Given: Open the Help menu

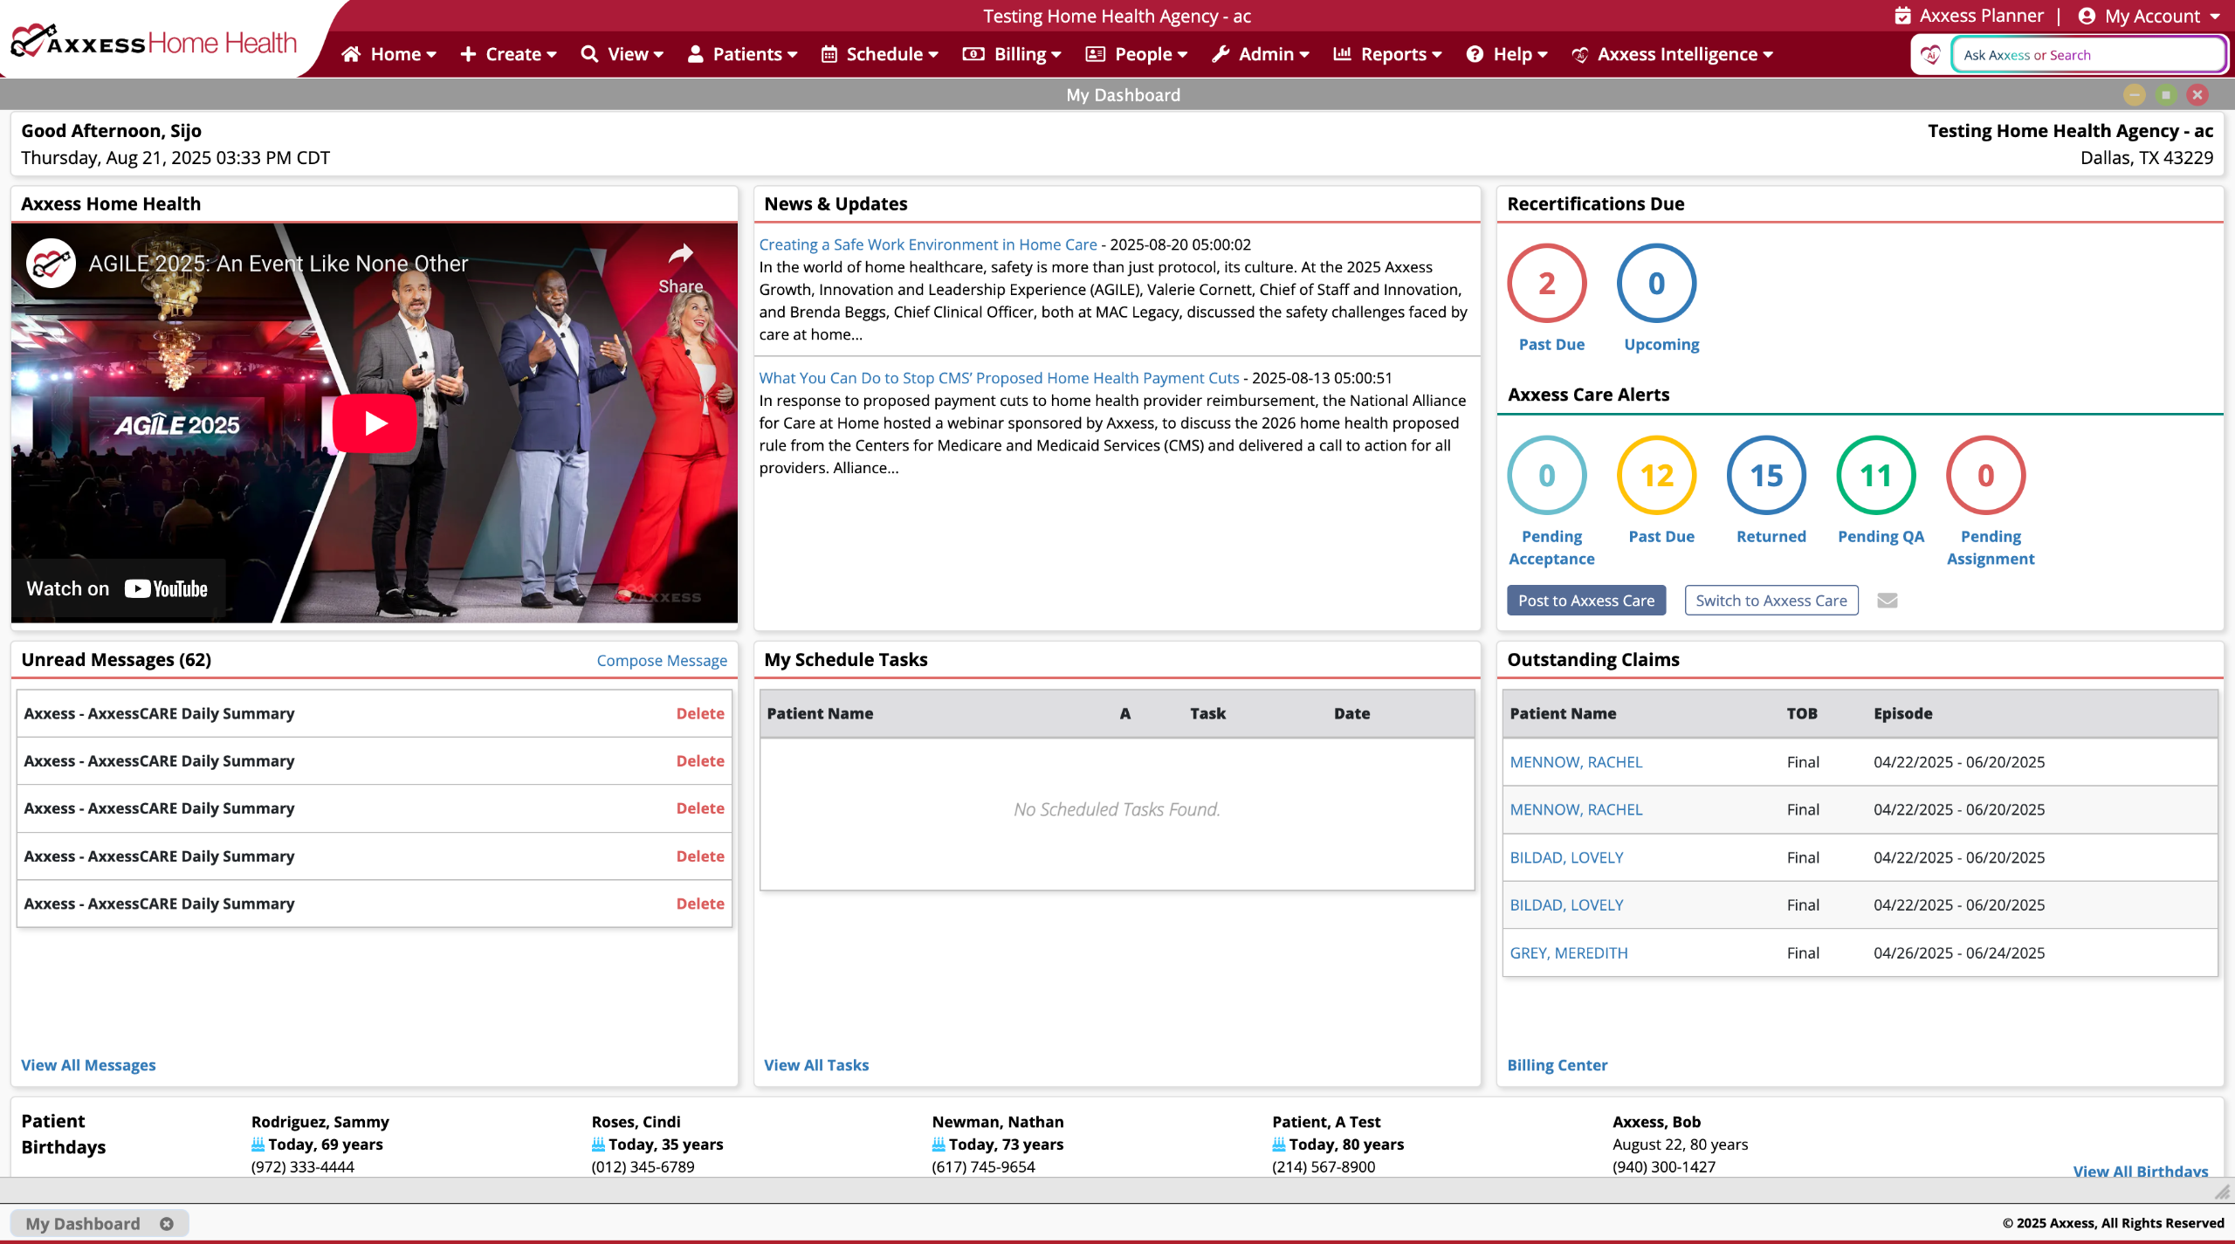Looking at the screenshot, I should tap(1507, 54).
